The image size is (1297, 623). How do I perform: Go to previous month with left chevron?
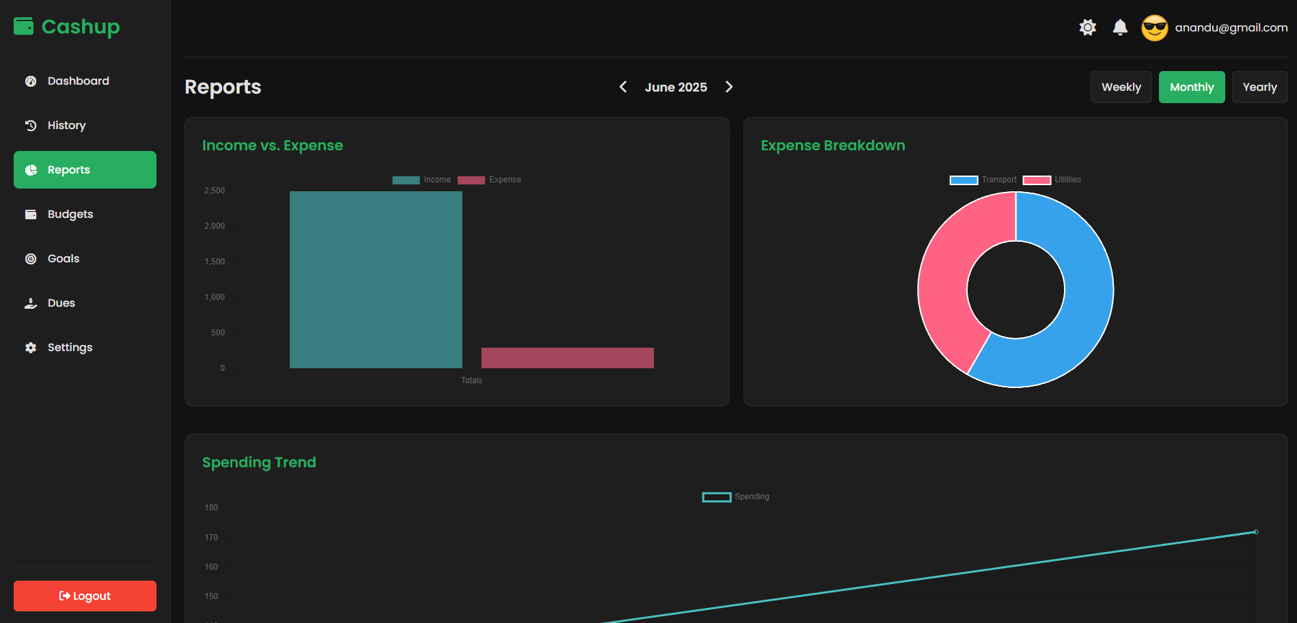click(623, 87)
